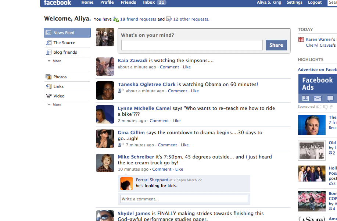The width and height of the screenshot is (337, 221).
Task: Select the blog friends list icon
Action: click(x=49, y=52)
